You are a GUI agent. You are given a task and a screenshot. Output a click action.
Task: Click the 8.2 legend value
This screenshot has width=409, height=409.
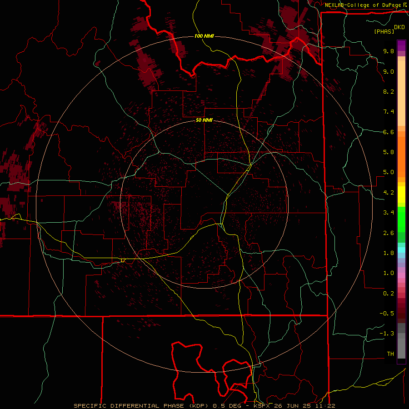[389, 91]
